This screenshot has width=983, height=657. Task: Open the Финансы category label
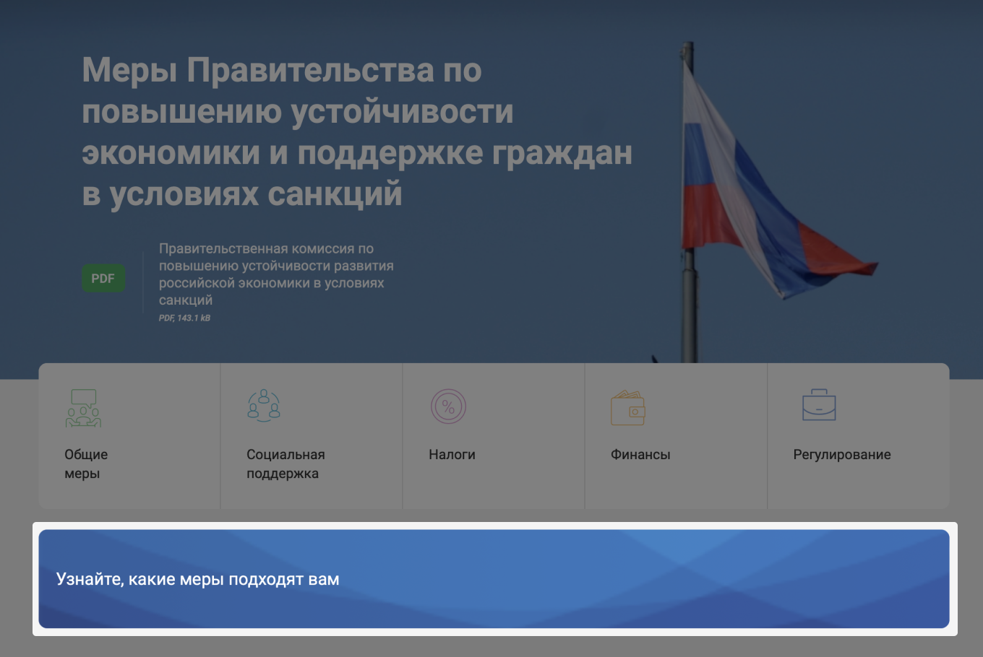point(640,454)
